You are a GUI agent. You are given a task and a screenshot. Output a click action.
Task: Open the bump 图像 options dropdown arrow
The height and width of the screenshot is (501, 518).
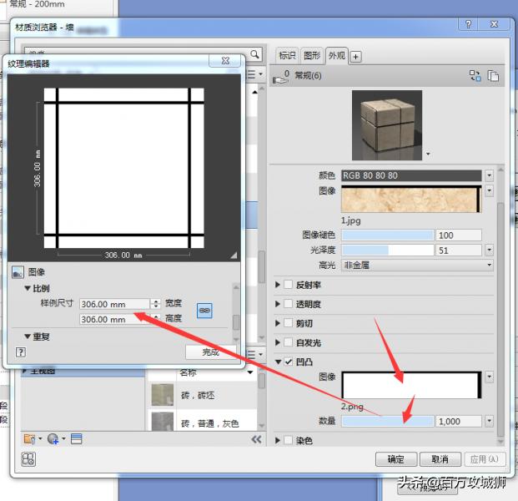[490, 377]
